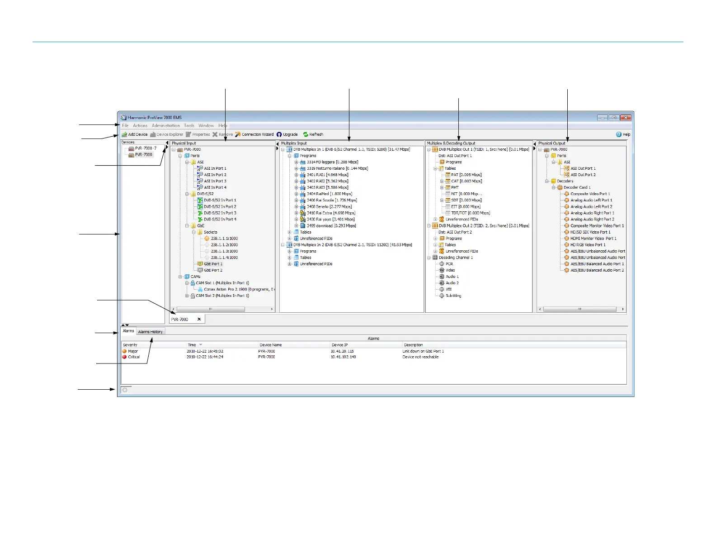Click the Decoder Card 1 chip icon

click(560, 187)
